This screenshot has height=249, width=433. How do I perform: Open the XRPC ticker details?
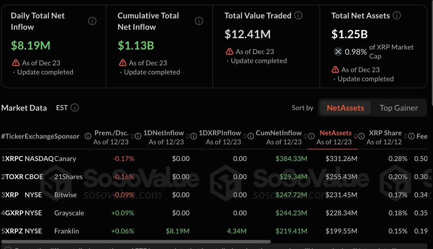pyautogui.click(x=14, y=158)
